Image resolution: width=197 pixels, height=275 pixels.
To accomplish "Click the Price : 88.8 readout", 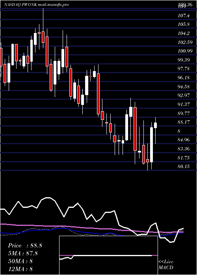I will (25, 246).
